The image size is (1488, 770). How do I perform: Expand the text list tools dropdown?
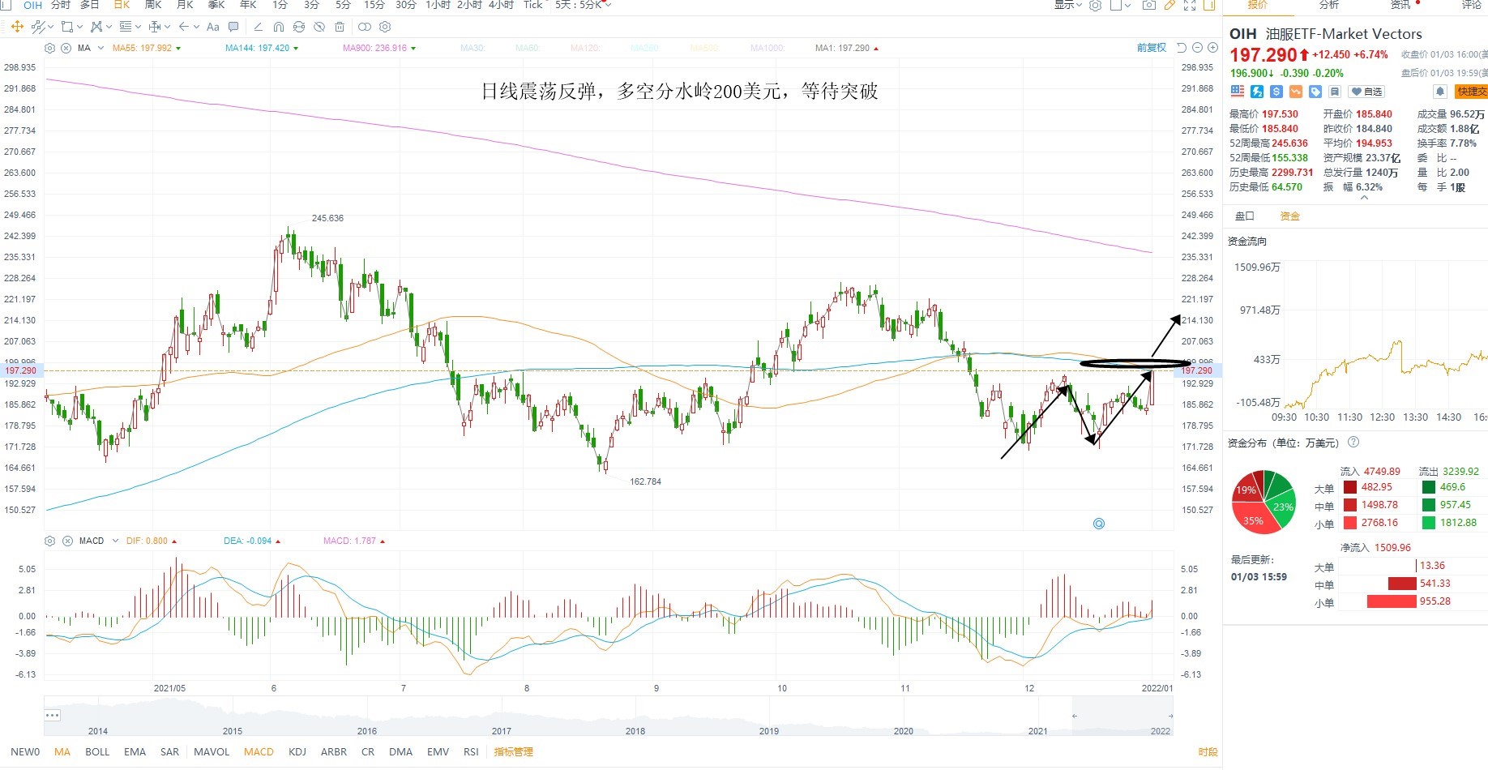tap(138, 27)
